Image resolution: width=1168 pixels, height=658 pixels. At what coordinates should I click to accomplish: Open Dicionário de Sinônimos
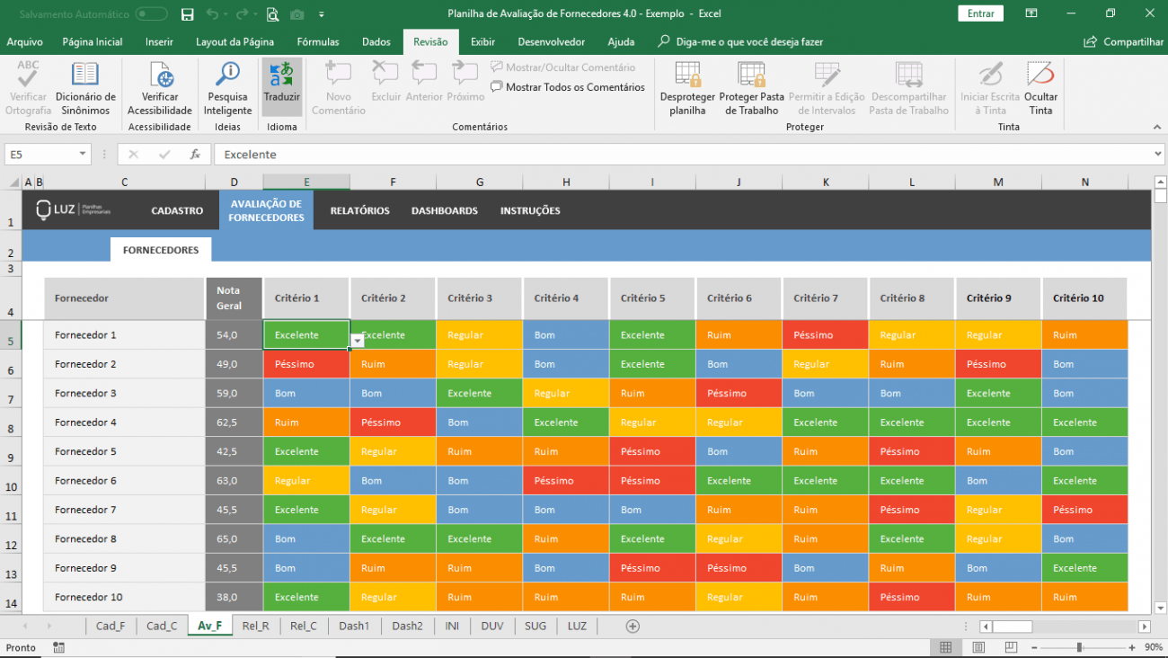(85, 88)
